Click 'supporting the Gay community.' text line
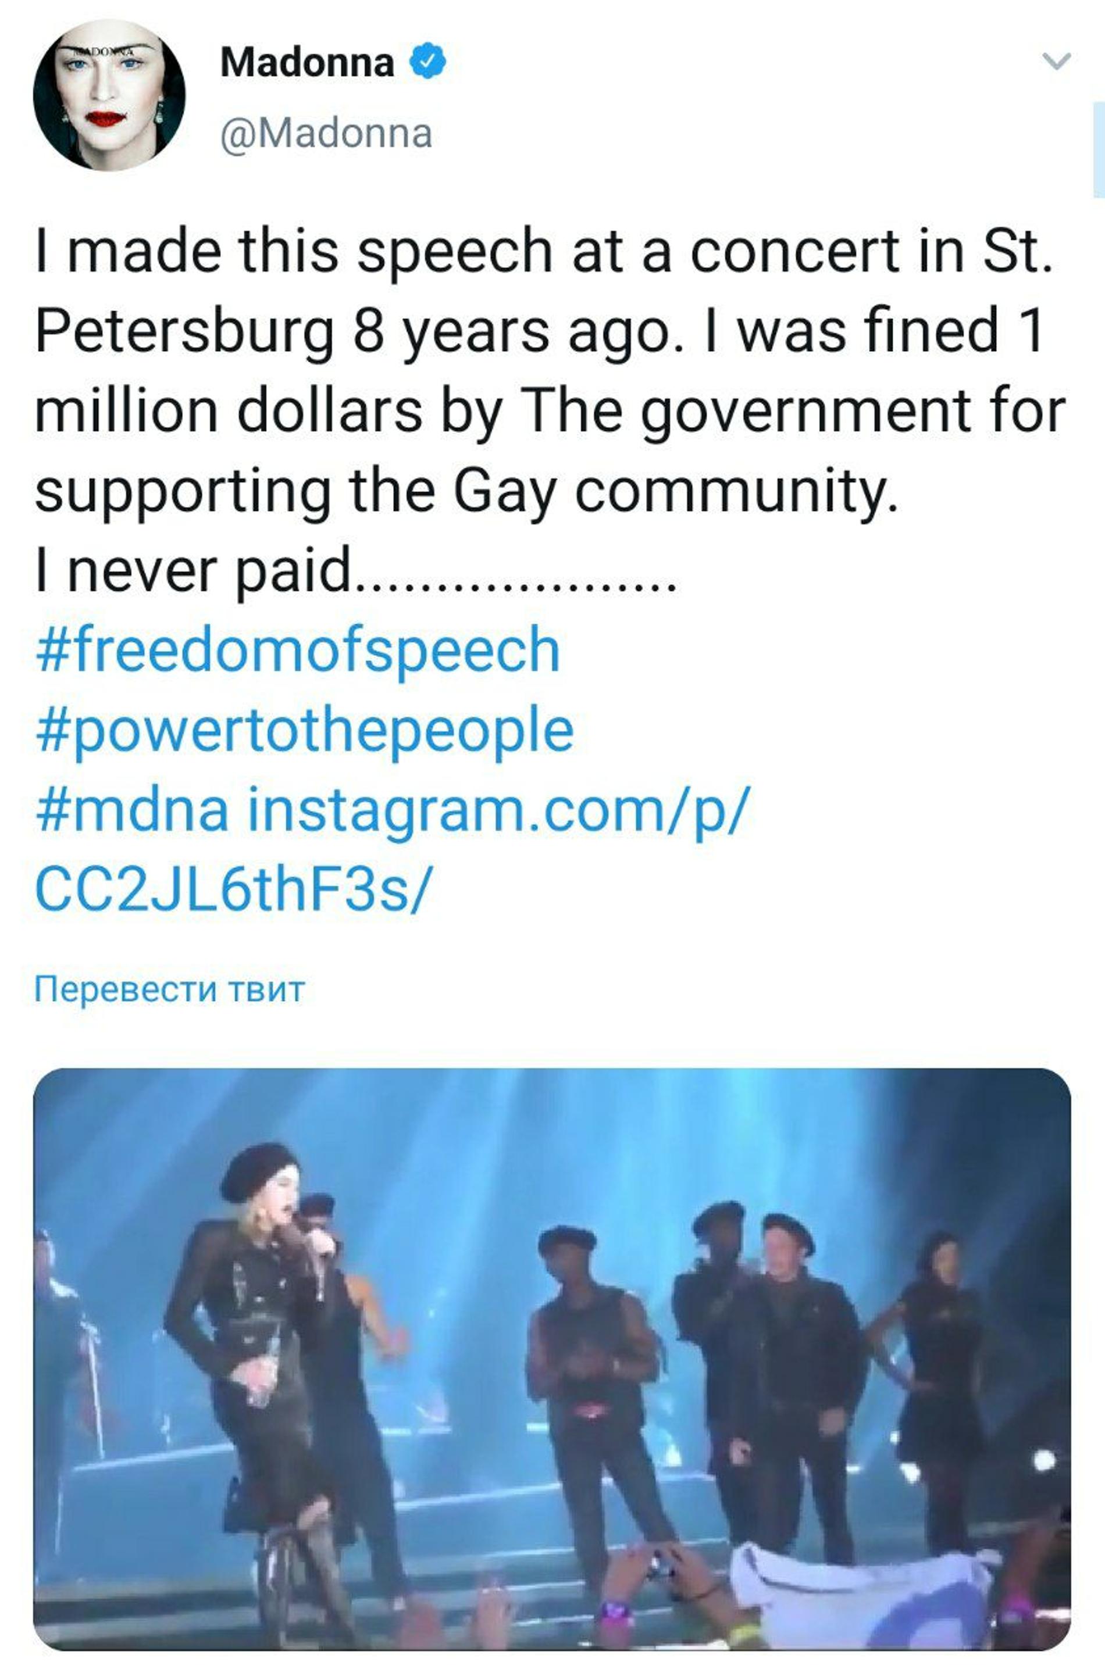 pos(466,491)
